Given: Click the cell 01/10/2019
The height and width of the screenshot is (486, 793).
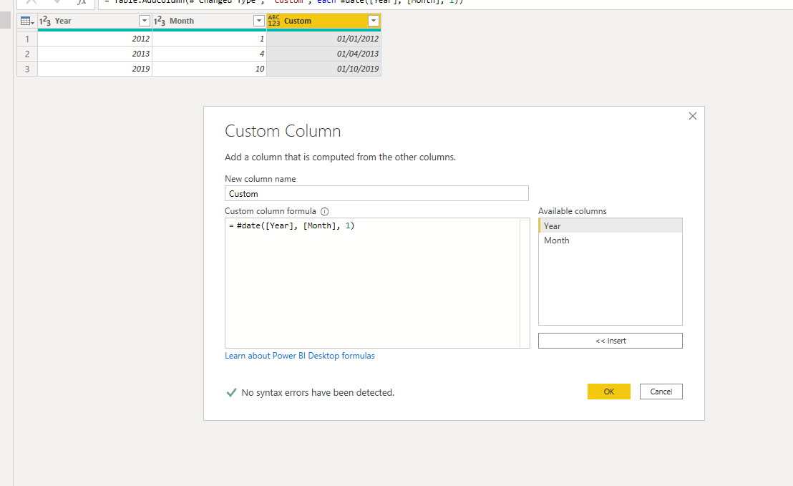Looking at the screenshot, I should [323, 69].
